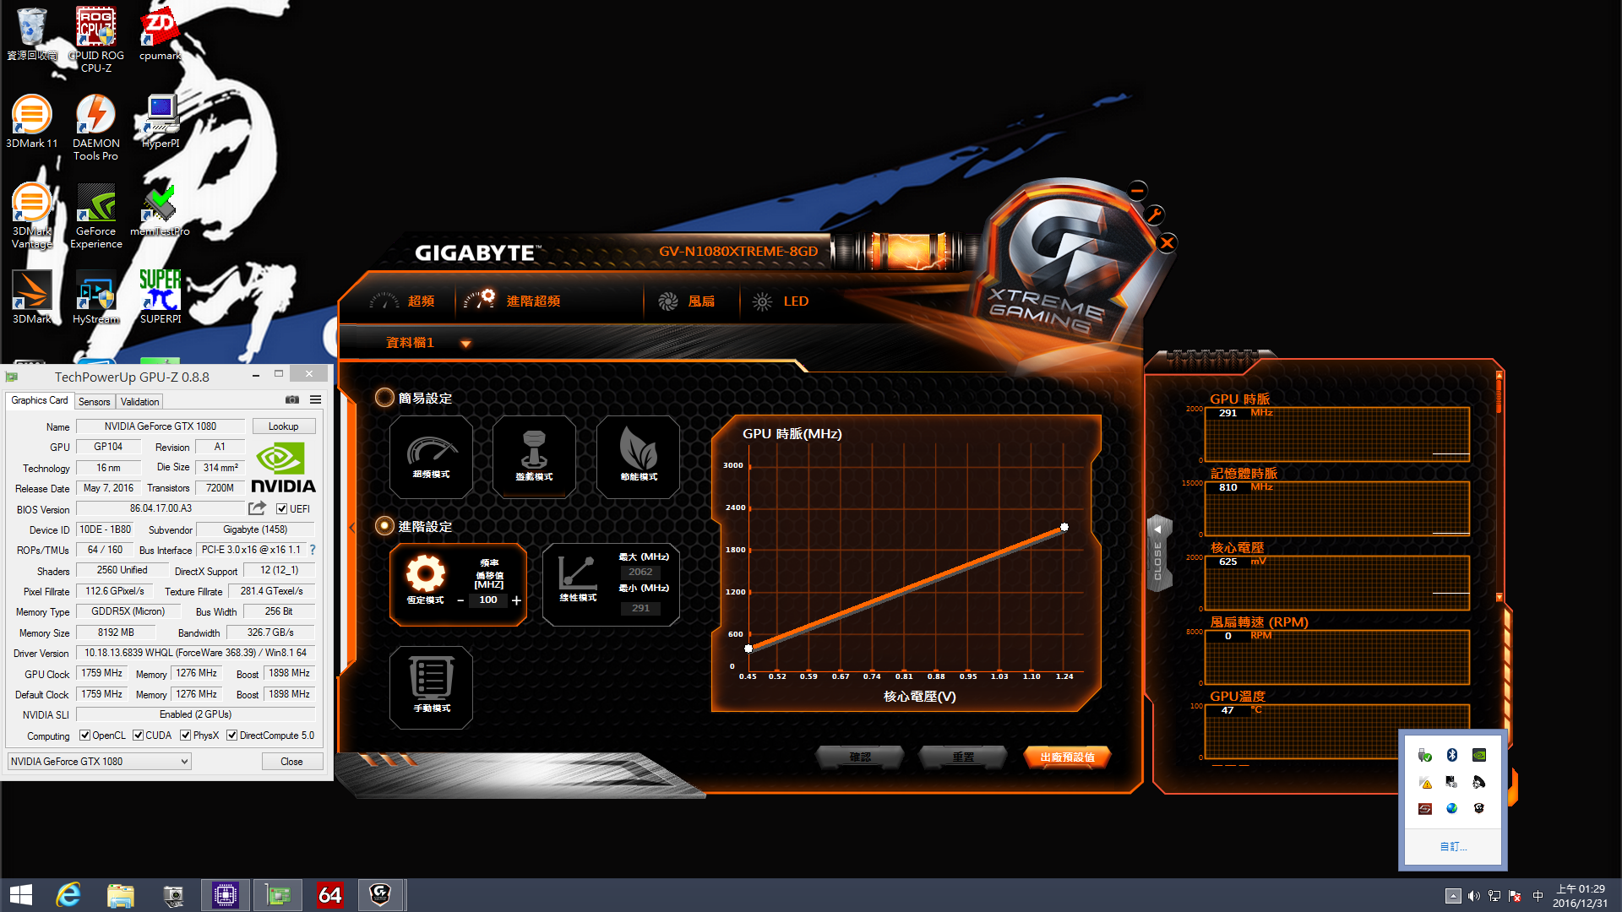Click the Bluetooth icon in the tray popup
The image size is (1622, 912).
1452,755
